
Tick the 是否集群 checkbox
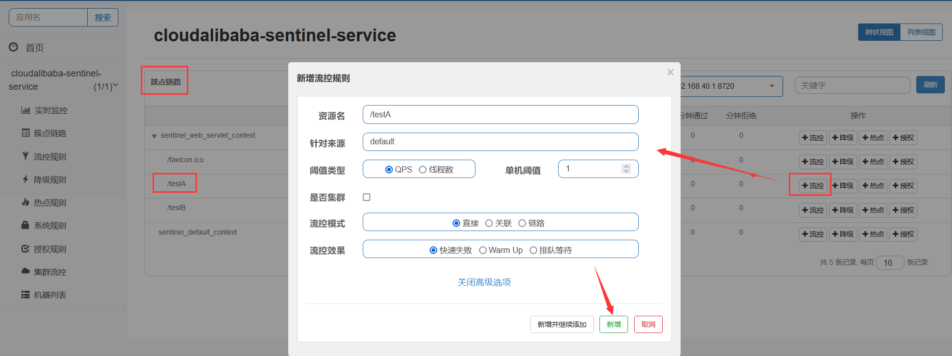tap(366, 197)
